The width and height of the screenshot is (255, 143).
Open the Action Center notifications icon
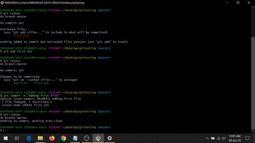click(x=247, y=138)
